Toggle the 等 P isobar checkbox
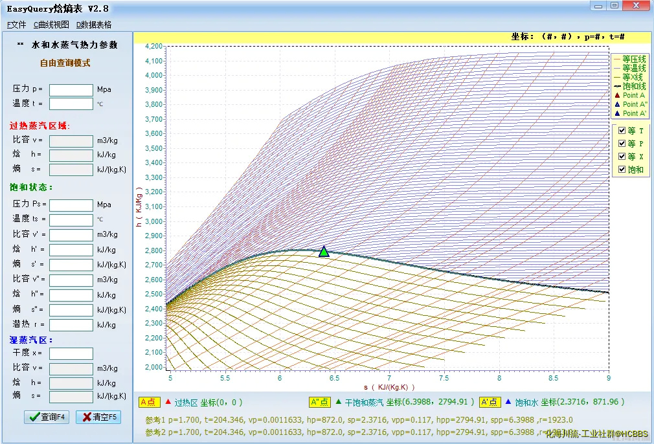This screenshot has height=444, width=654. click(x=622, y=144)
